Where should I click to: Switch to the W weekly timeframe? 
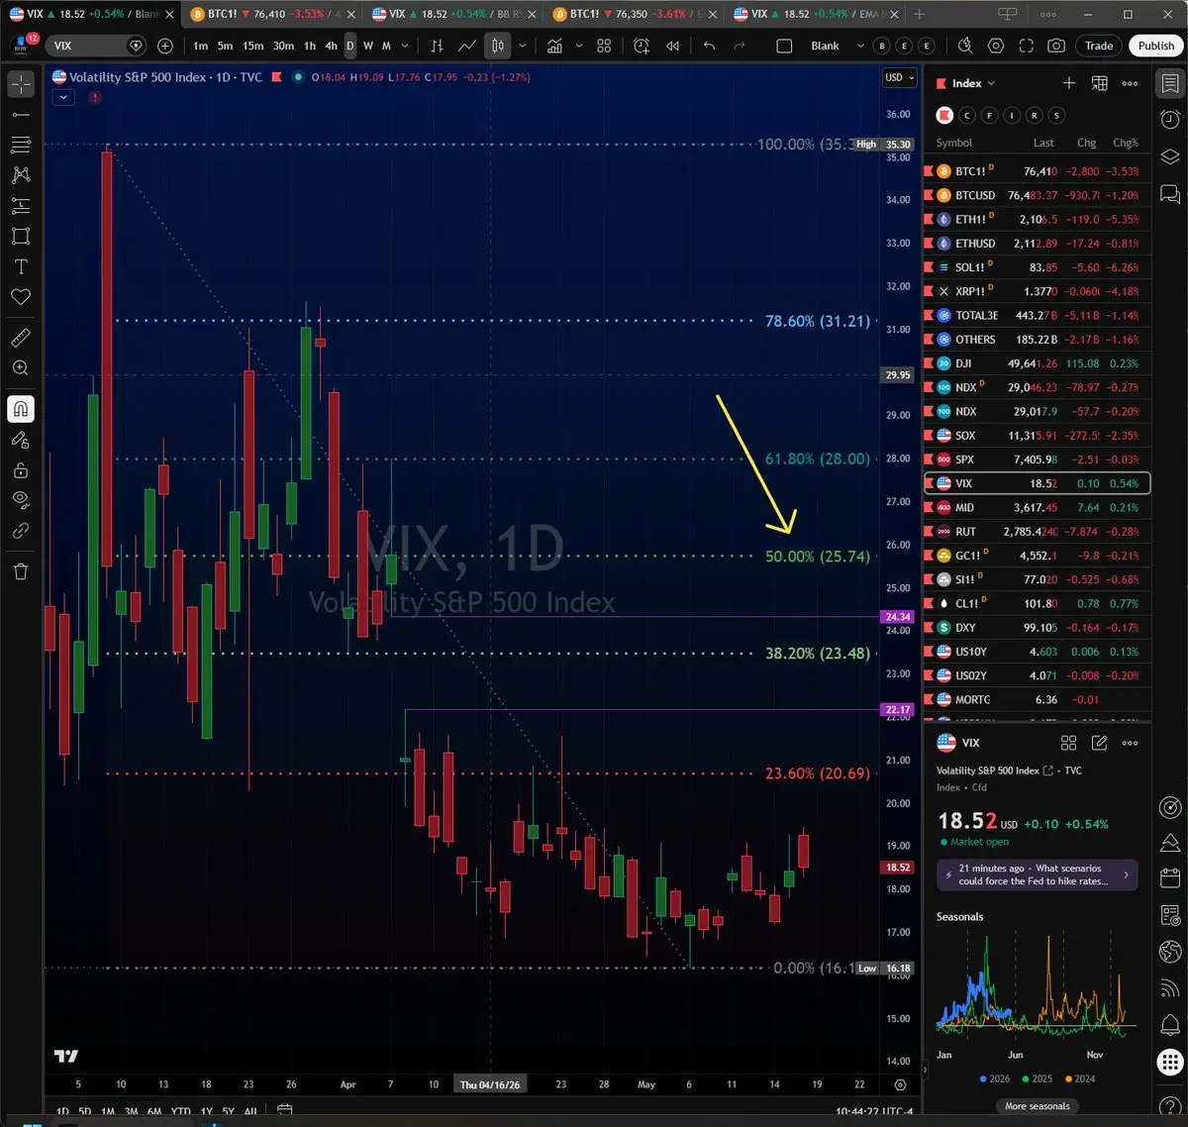[x=368, y=46]
